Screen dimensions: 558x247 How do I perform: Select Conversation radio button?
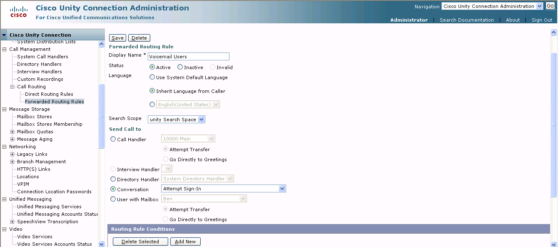113,189
